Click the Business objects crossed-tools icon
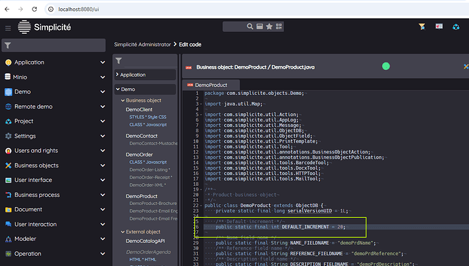Image resolution: width=469 pixels, height=266 pixels. coord(8,166)
